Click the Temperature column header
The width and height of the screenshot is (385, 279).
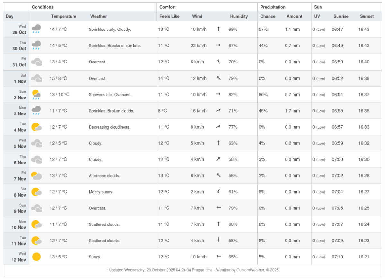[64, 16]
